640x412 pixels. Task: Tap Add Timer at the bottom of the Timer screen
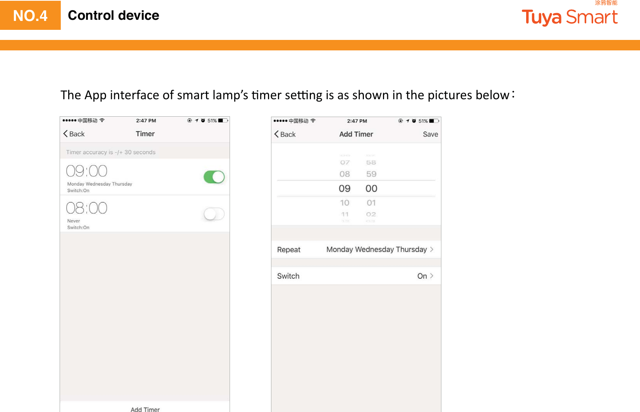pyautogui.click(x=145, y=409)
